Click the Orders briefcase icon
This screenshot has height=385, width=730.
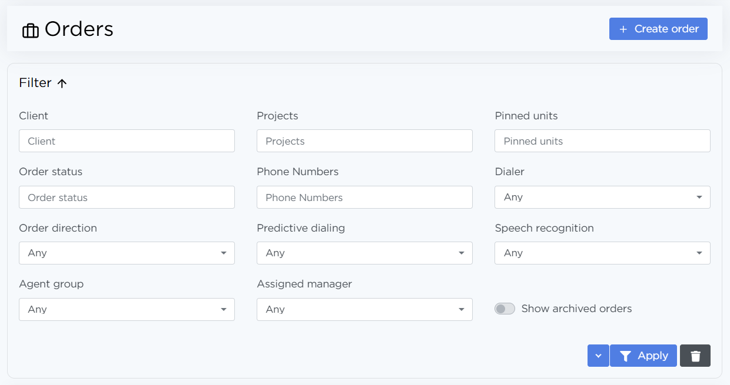(x=30, y=30)
